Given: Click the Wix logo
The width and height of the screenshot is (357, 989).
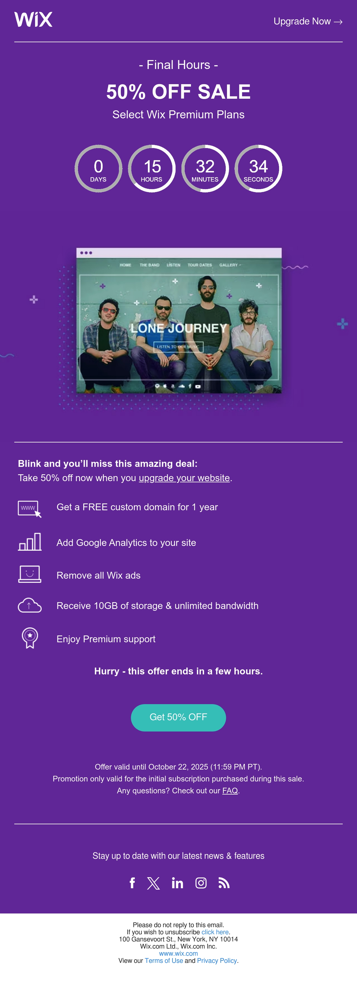Looking at the screenshot, I should click(x=33, y=19).
